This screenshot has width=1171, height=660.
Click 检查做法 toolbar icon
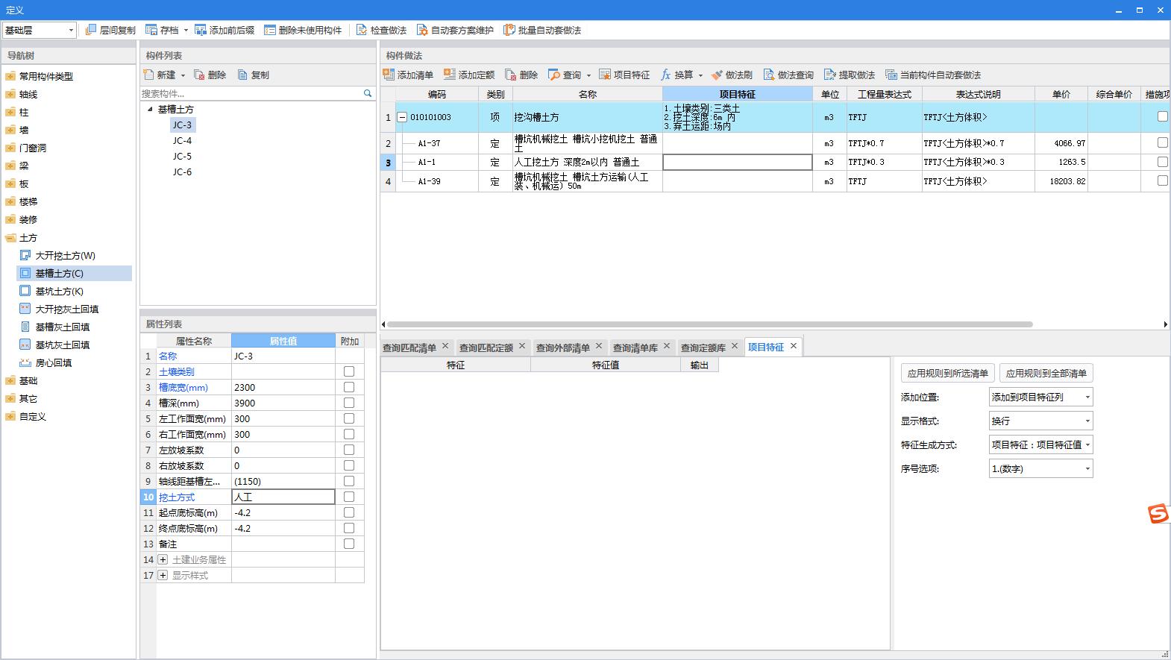point(362,30)
